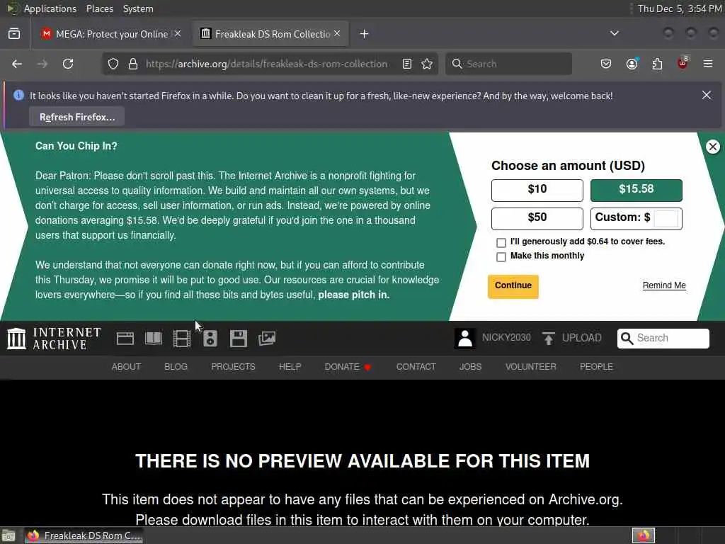Click the clock Thu Dec 5, 3:54 PM
Screen dimensions: 725x544
(x=680, y=8)
